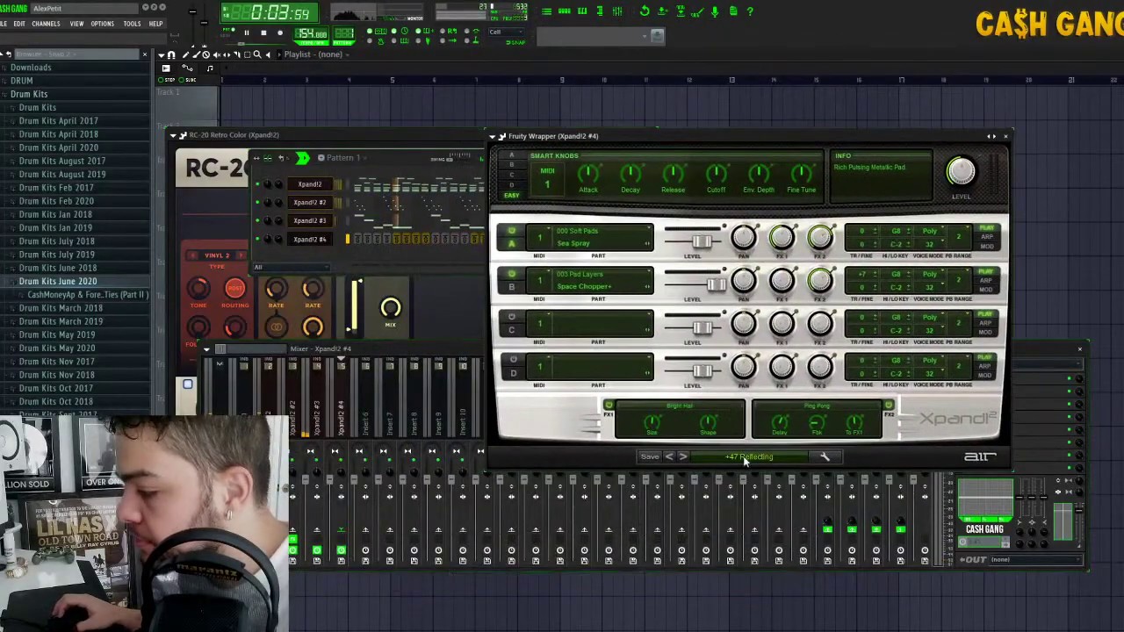Open the recording countdown icon
Screen dimensions: 1124x632
pos(405,31)
